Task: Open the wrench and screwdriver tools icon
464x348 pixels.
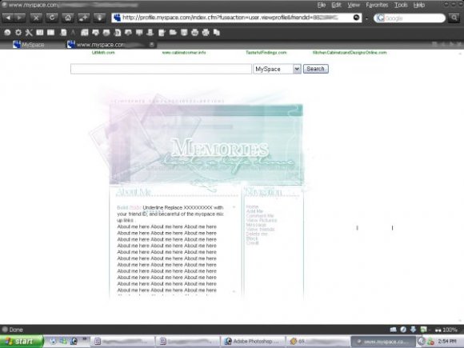Action: (29, 32)
